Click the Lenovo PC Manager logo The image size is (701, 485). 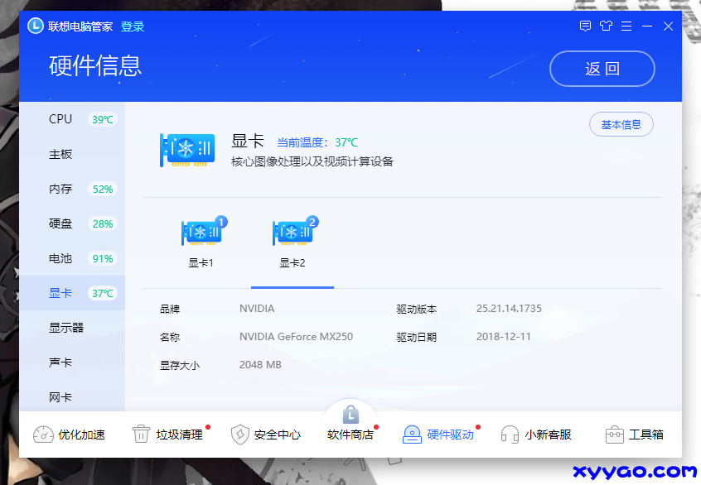coord(36,26)
